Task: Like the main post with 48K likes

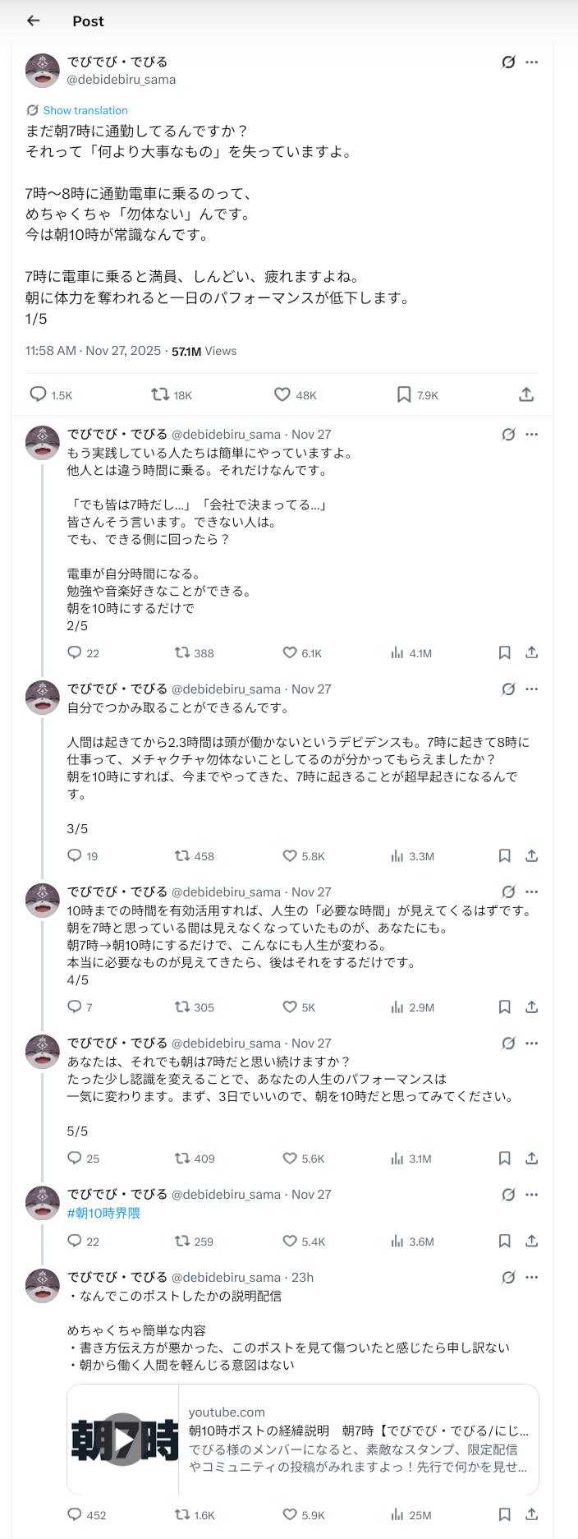Action: pyautogui.click(x=282, y=394)
